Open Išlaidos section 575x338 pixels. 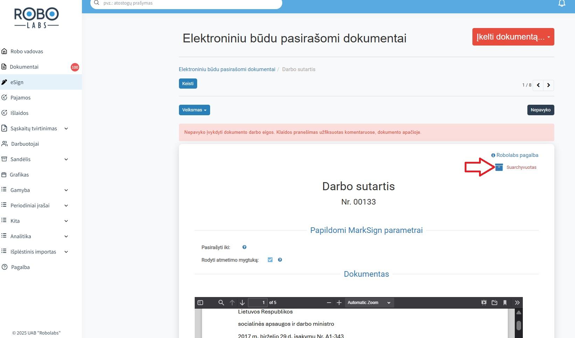click(x=41, y=113)
